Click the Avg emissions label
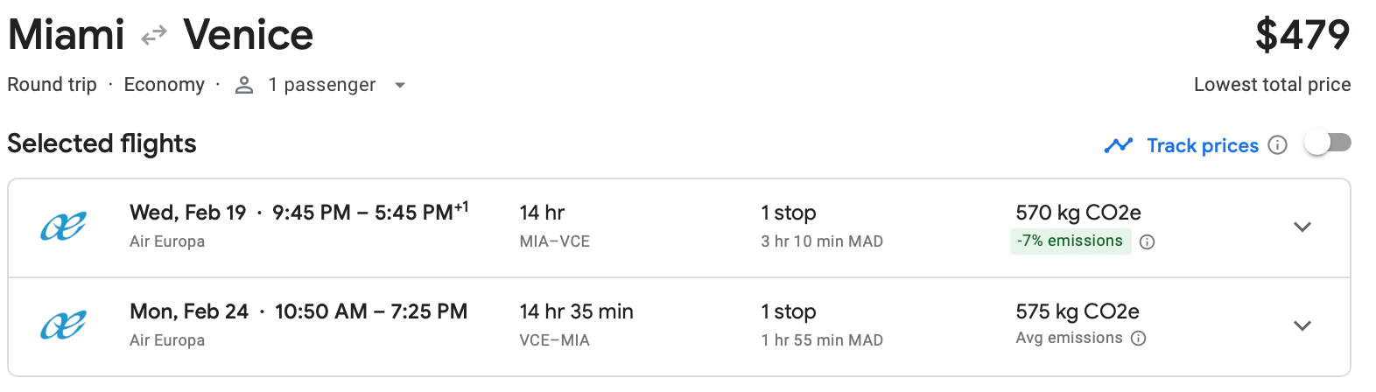Viewport: 1376px width, 392px height. [1068, 339]
